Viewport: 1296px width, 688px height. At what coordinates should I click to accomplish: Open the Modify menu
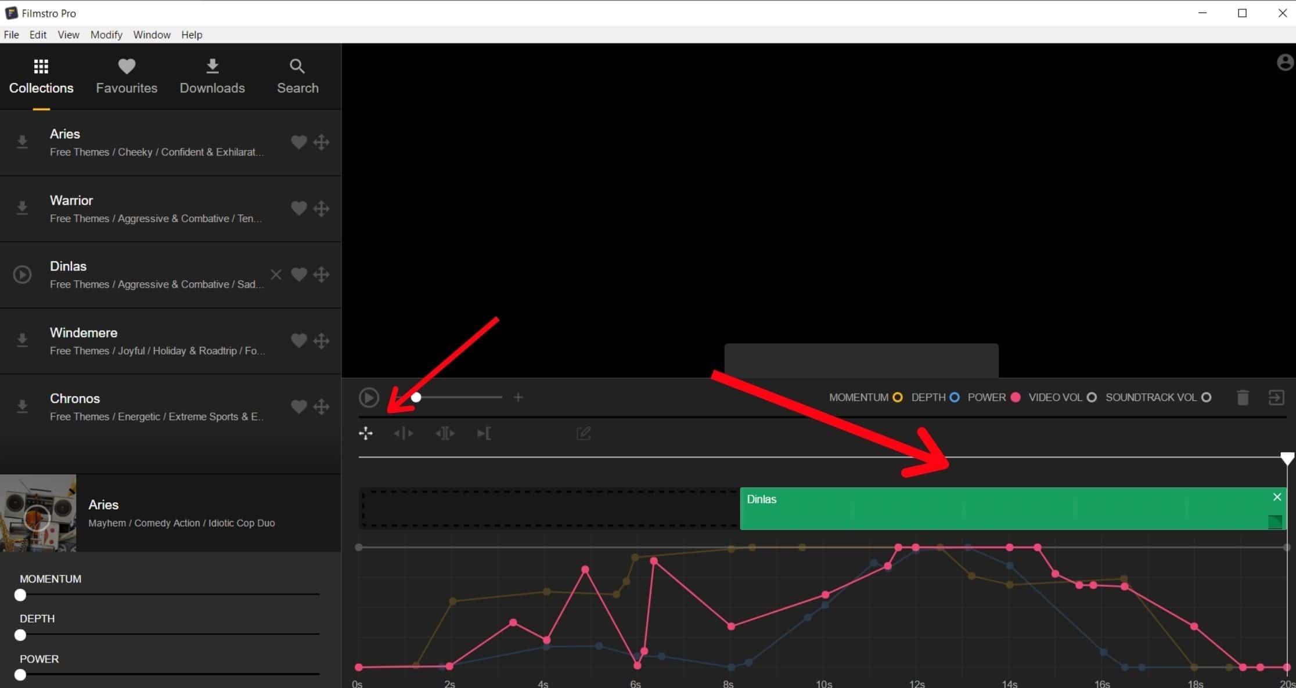click(106, 35)
